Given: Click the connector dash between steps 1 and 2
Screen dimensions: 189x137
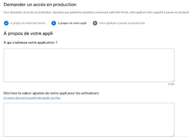Looking at the screenshot, I should [x=48, y=23].
